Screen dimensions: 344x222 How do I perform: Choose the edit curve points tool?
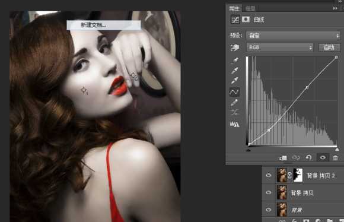coord(234,92)
